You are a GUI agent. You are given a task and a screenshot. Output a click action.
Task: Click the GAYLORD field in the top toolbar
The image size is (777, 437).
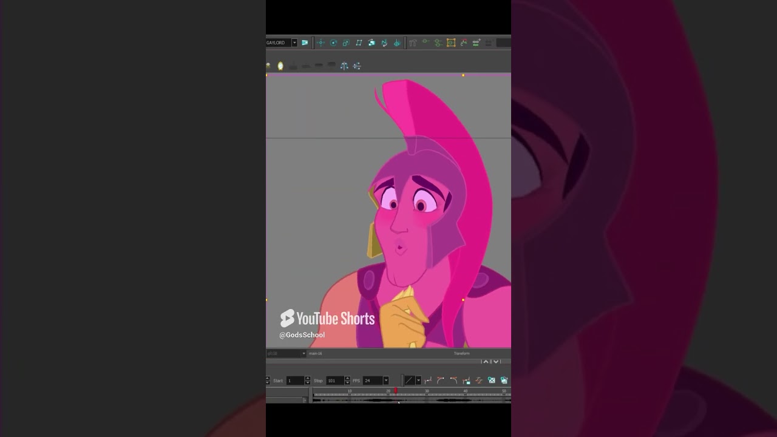[279, 42]
